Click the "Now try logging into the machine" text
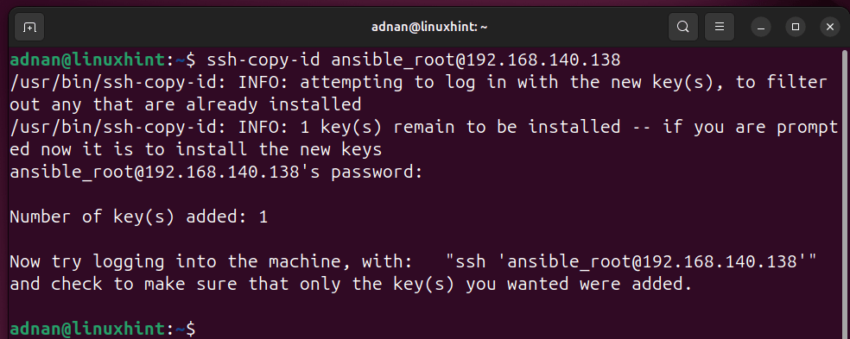 pos(211,262)
